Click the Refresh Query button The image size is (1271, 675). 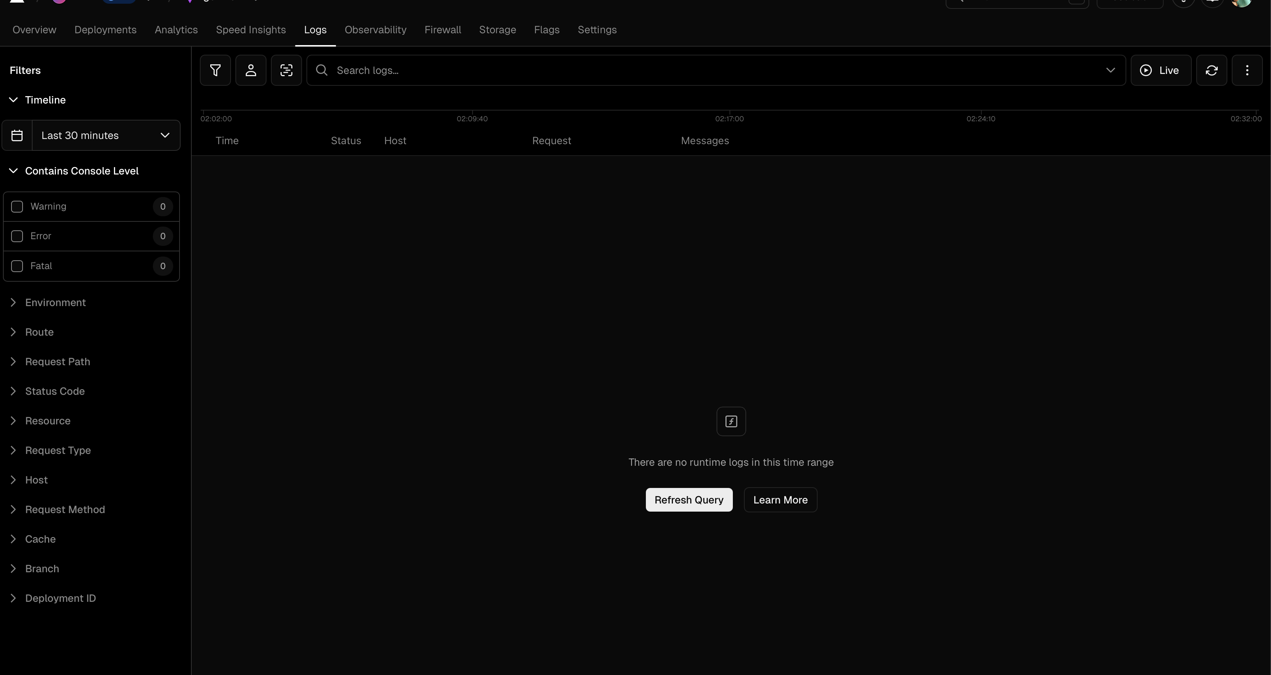pyautogui.click(x=689, y=500)
